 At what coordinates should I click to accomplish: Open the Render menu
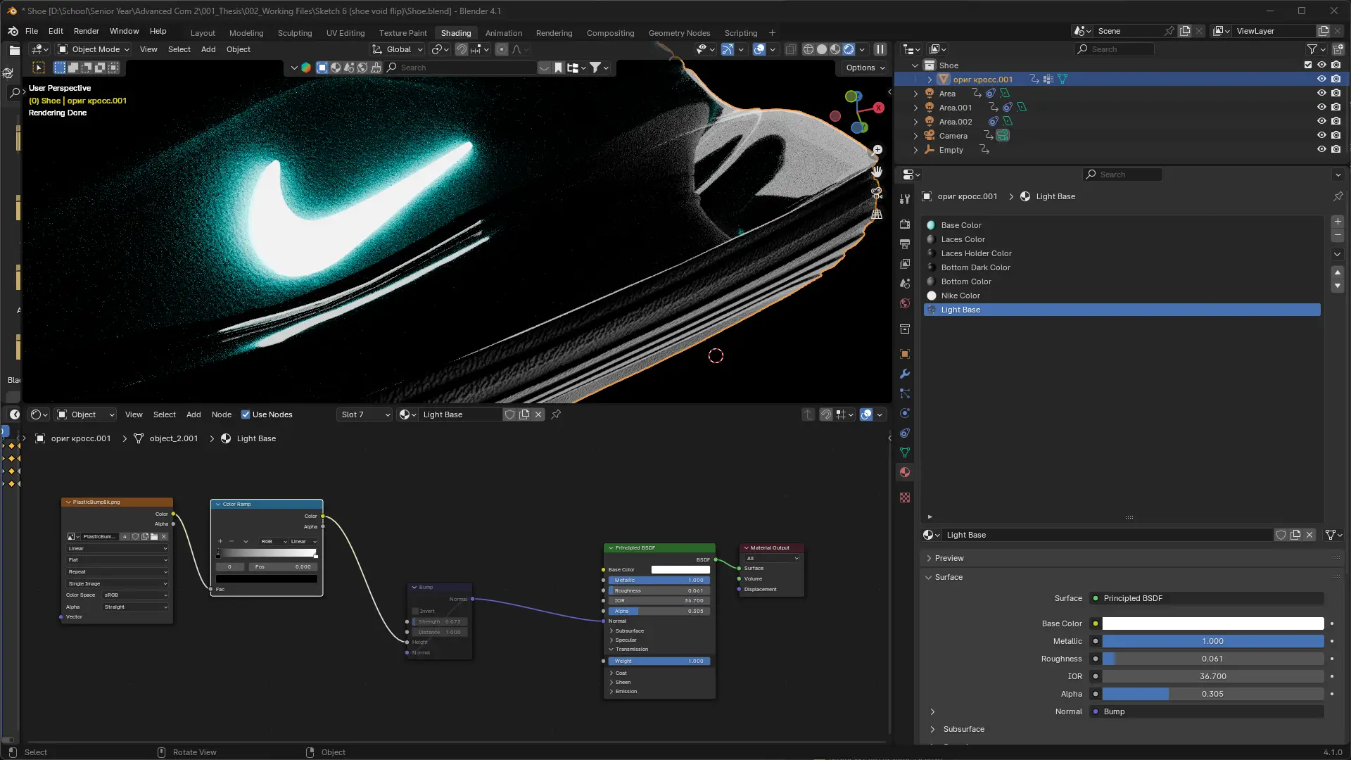point(86,31)
